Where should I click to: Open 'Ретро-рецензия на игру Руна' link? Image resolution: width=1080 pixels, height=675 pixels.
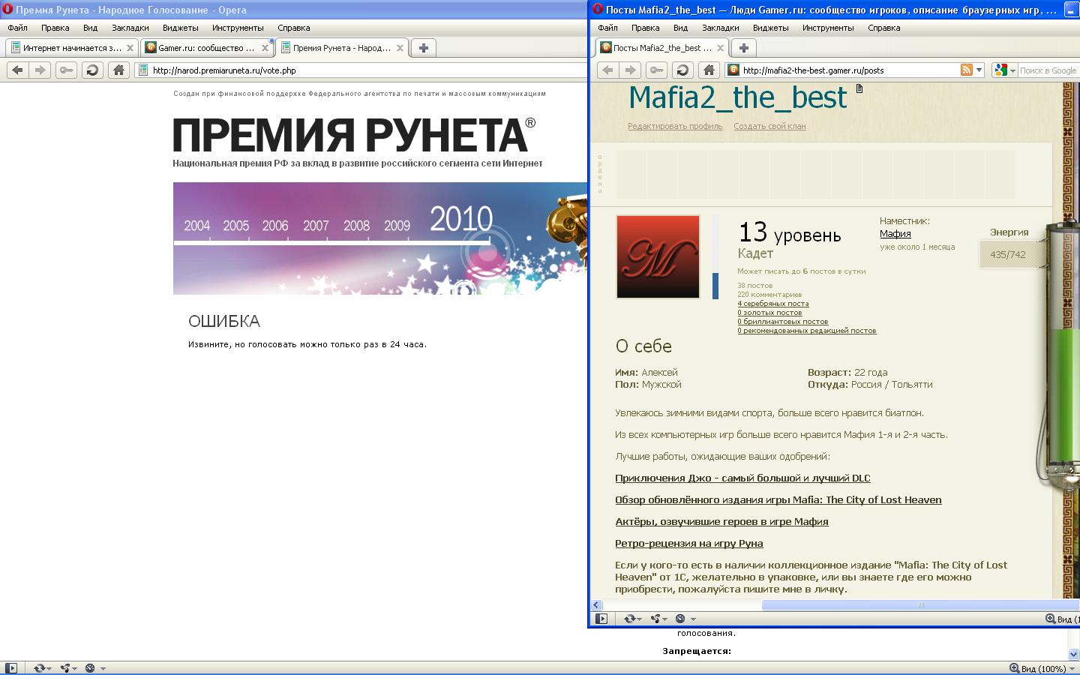689,544
